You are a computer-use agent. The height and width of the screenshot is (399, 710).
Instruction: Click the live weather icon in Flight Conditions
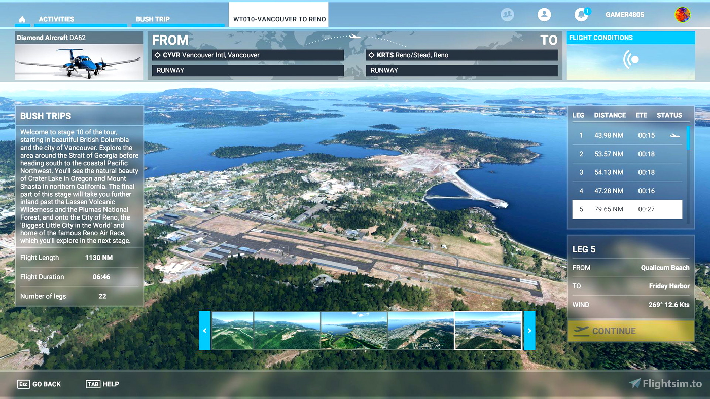point(631,59)
